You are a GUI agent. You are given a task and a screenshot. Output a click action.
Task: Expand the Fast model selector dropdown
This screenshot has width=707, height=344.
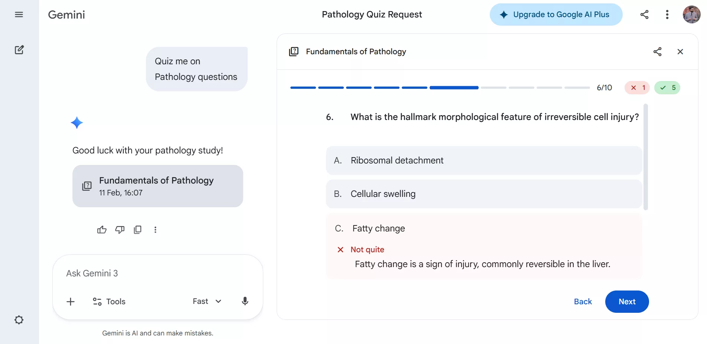pyautogui.click(x=207, y=301)
